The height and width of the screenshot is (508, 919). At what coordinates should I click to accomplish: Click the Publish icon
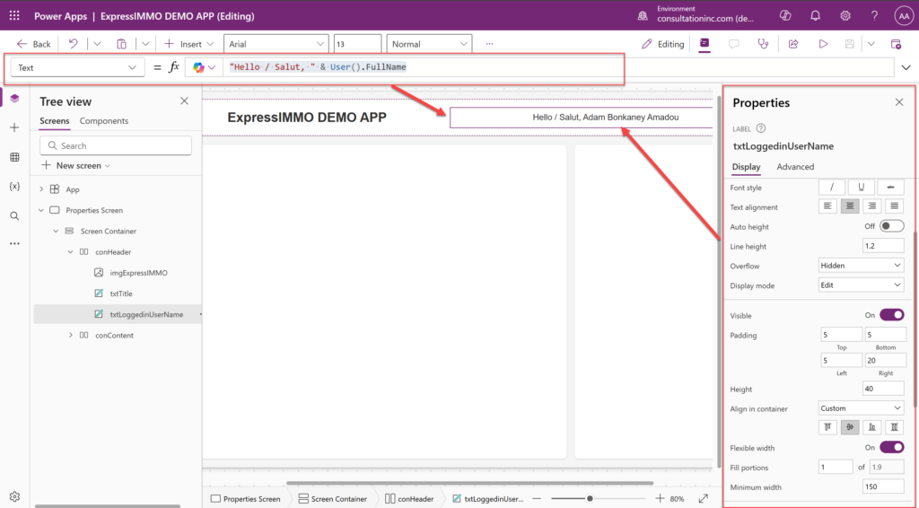(896, 44)
